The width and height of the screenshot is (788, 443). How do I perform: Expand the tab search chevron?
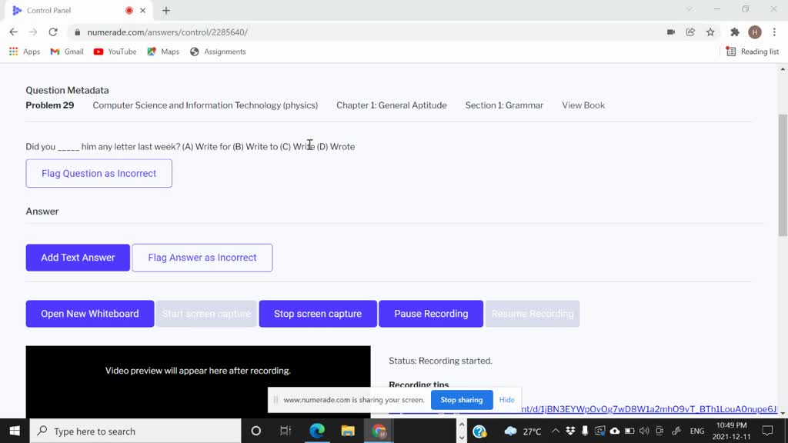pyautogui.click(x=689, y=10)
